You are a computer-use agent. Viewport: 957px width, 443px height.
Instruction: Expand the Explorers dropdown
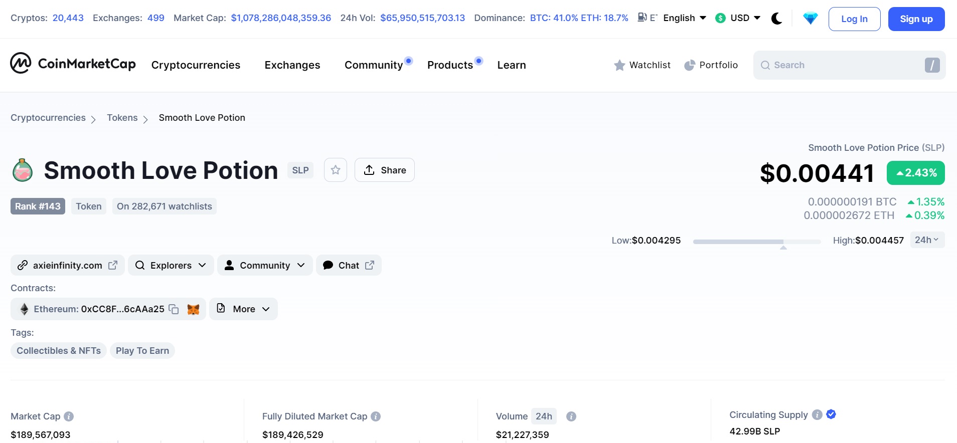[x=171, y=265]
